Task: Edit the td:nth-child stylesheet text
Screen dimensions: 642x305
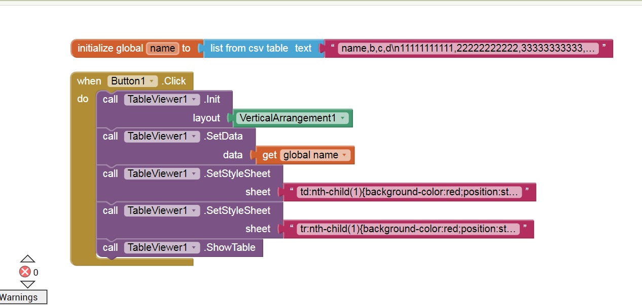Action: coord(408,192)
